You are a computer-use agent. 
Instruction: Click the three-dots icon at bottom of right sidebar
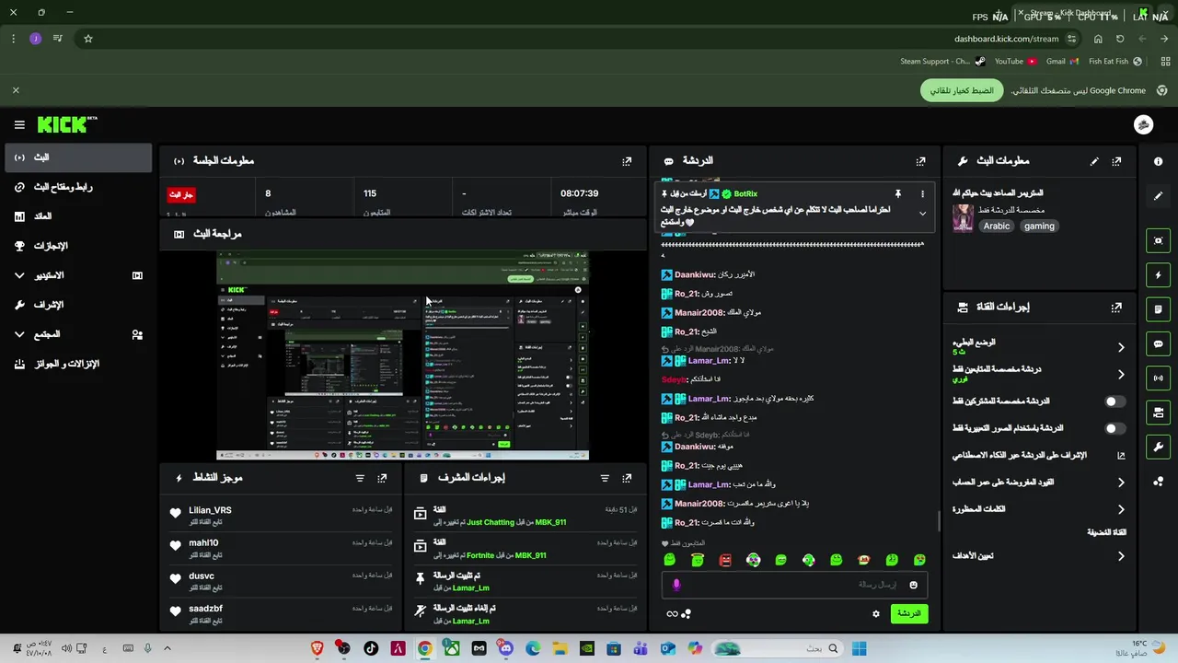pos(1158,481)
